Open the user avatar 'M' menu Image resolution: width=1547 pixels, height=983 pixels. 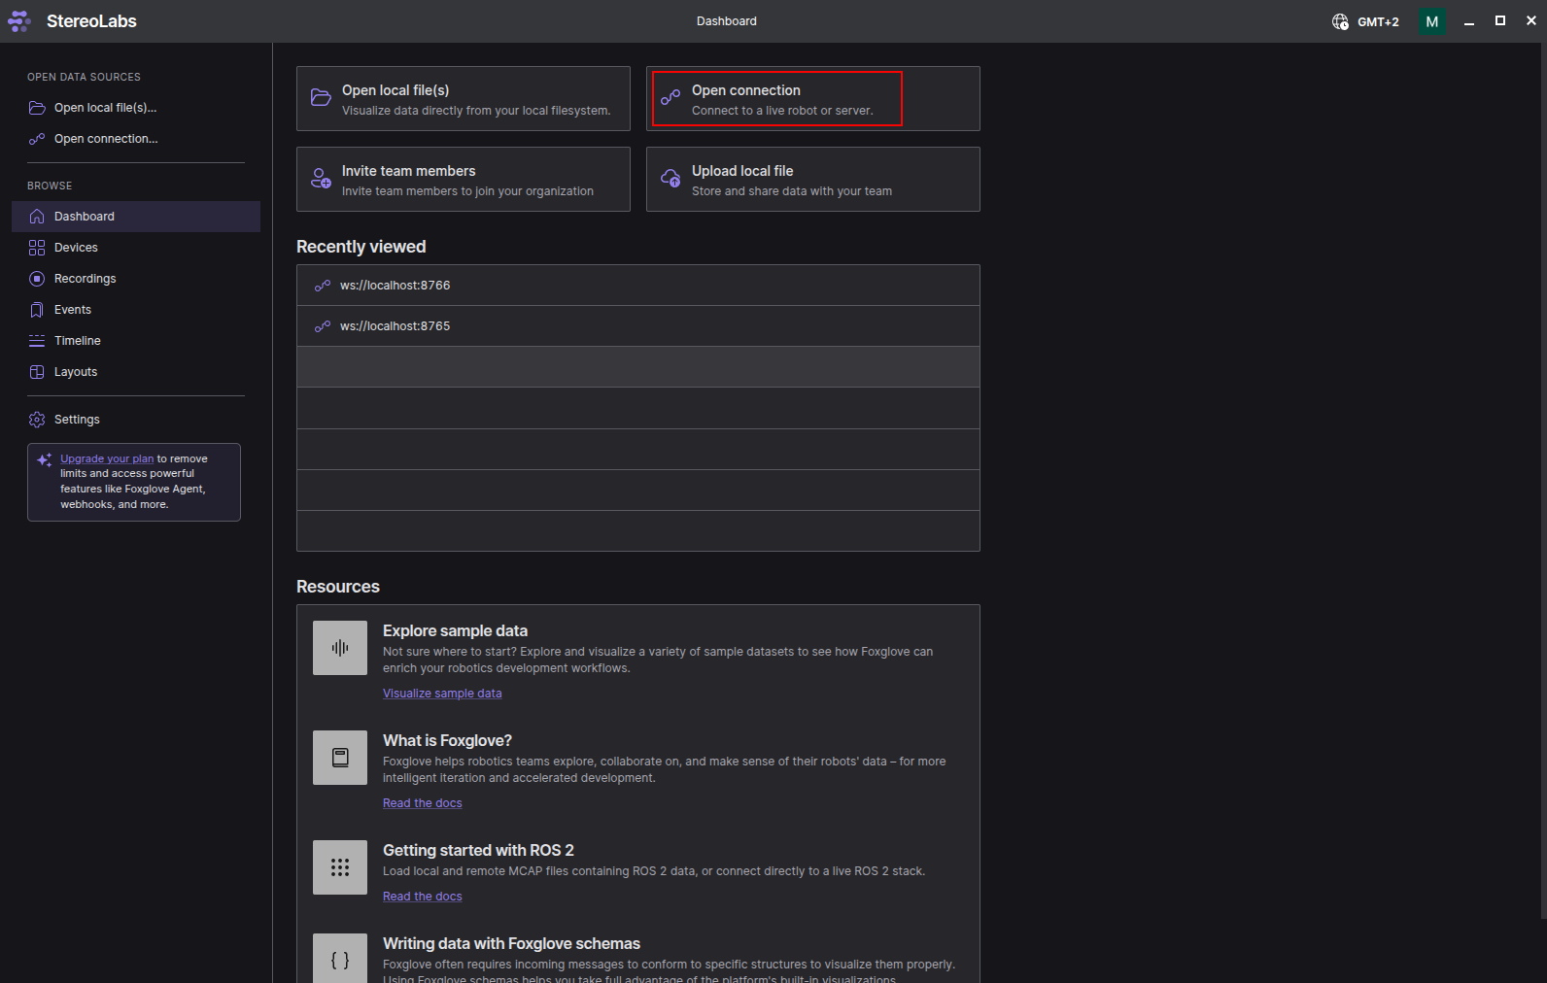(1431, 21)
